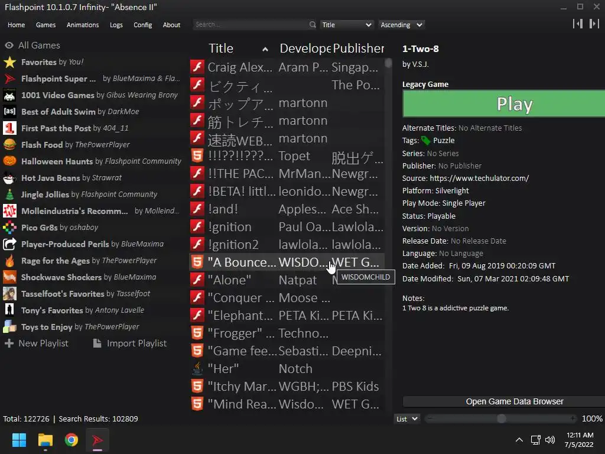Open Halloween Haunts pumpkin icon

[x=9, y=161]
